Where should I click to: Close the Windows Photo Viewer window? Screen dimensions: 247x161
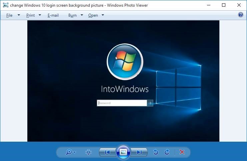[239, 5]
